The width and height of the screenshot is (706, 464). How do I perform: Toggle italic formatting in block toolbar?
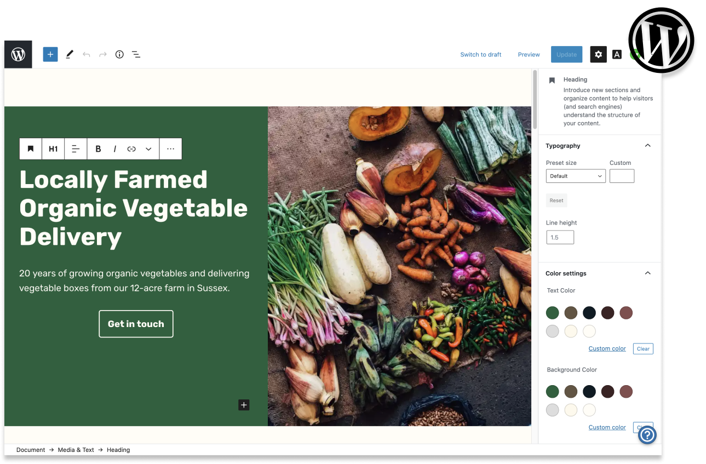pos(114,149)
